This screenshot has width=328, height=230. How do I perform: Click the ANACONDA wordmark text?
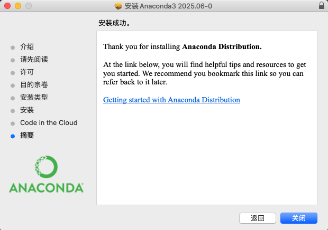click(46, 187)
